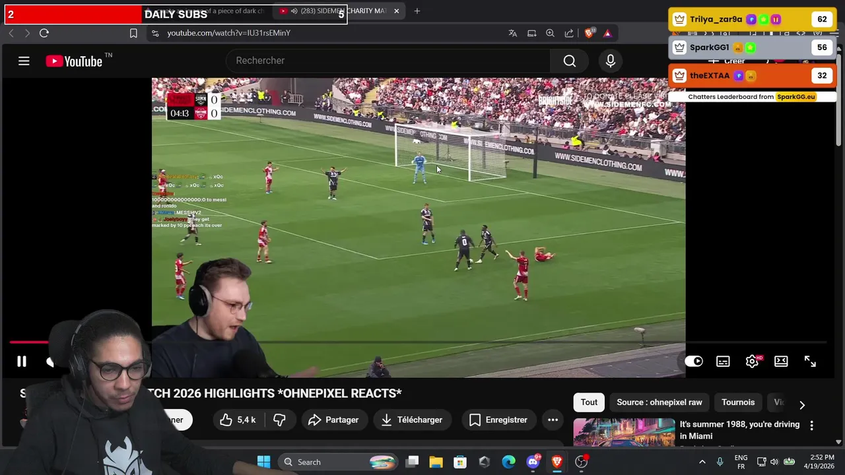Click the Télécharger download button
The height and width of the screenshot is (475, 845).
click(412, 420)
